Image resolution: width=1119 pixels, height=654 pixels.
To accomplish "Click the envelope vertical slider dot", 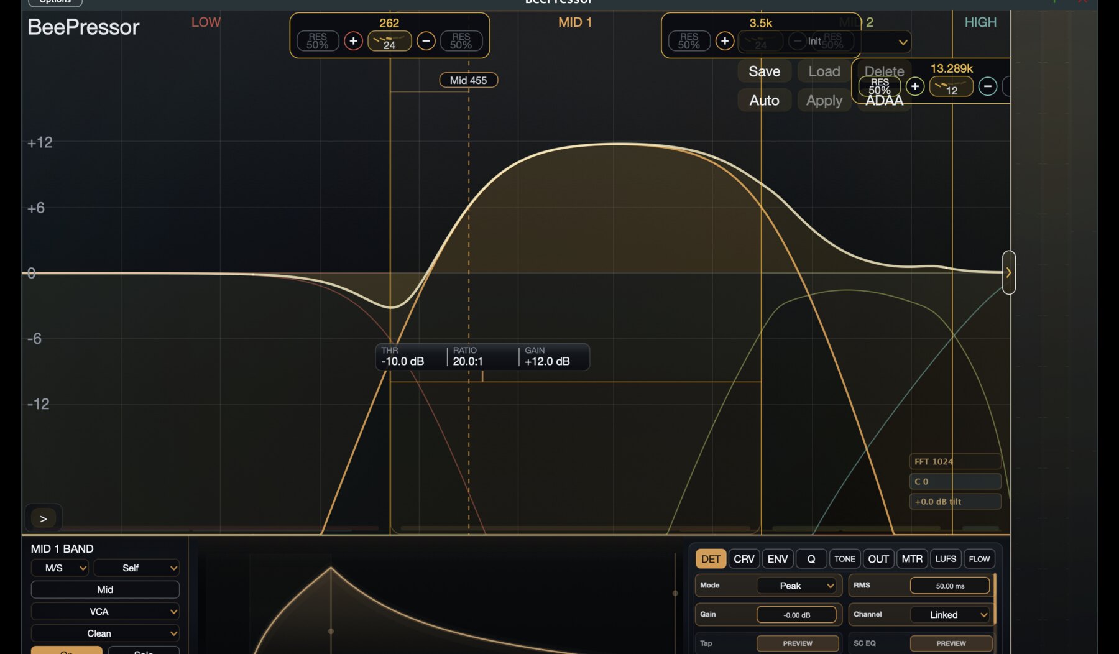I will (x=675, y=593).
